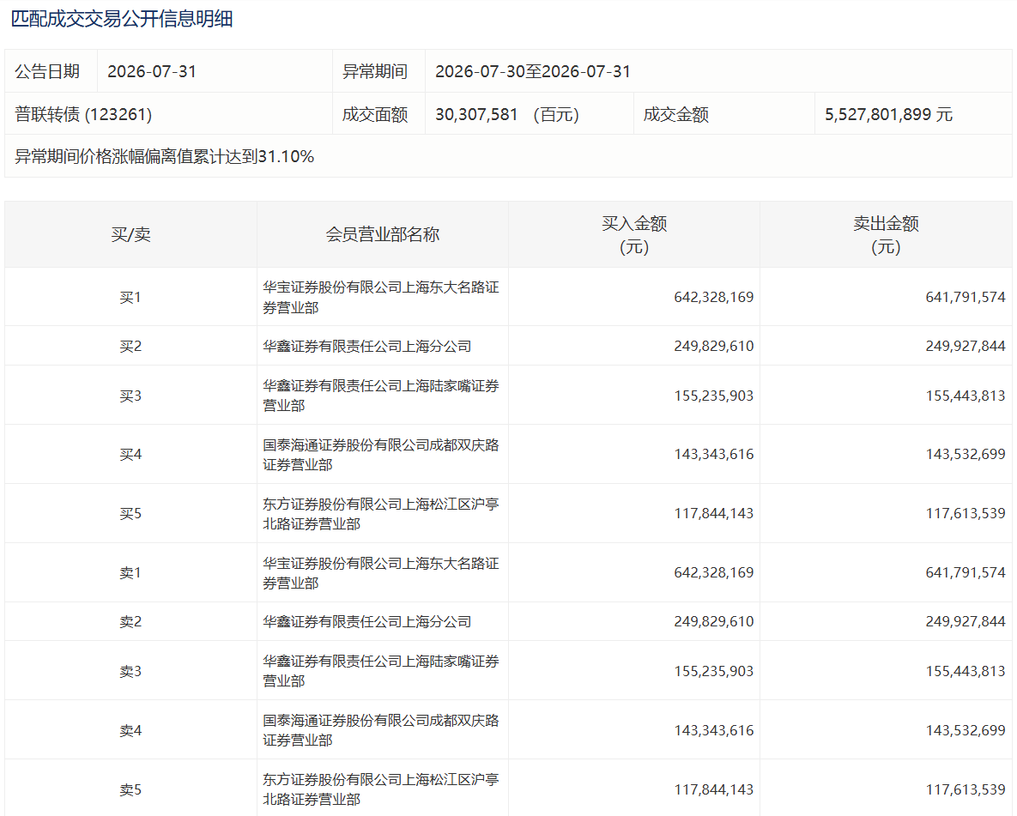Click 华宝证券上海东大名路 name in 买1 row
1017x816 pixels.
(x=381, y=297)
